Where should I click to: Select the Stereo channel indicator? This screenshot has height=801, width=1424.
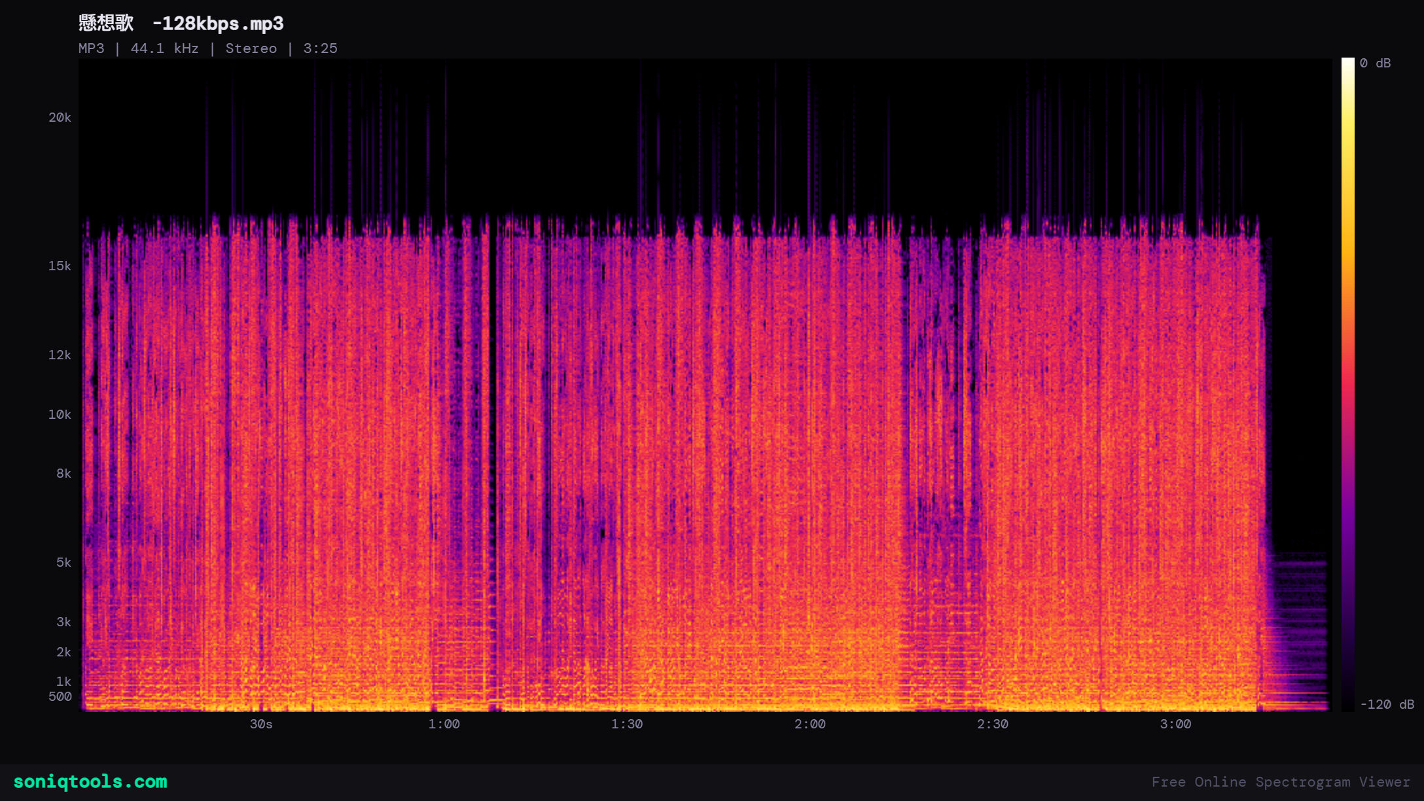pyautogui.click(x=251, y=48)
